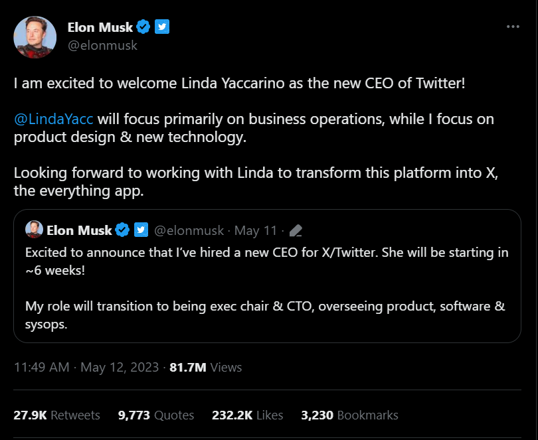Click the Twitter affiliation badge in header
This screenshot has height=440, width=538.
(x=163, y=27)
